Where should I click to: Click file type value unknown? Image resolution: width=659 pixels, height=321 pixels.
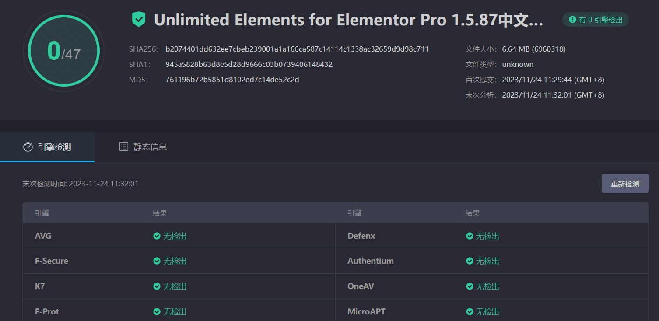pyautogui.click(x=518, y=64)
